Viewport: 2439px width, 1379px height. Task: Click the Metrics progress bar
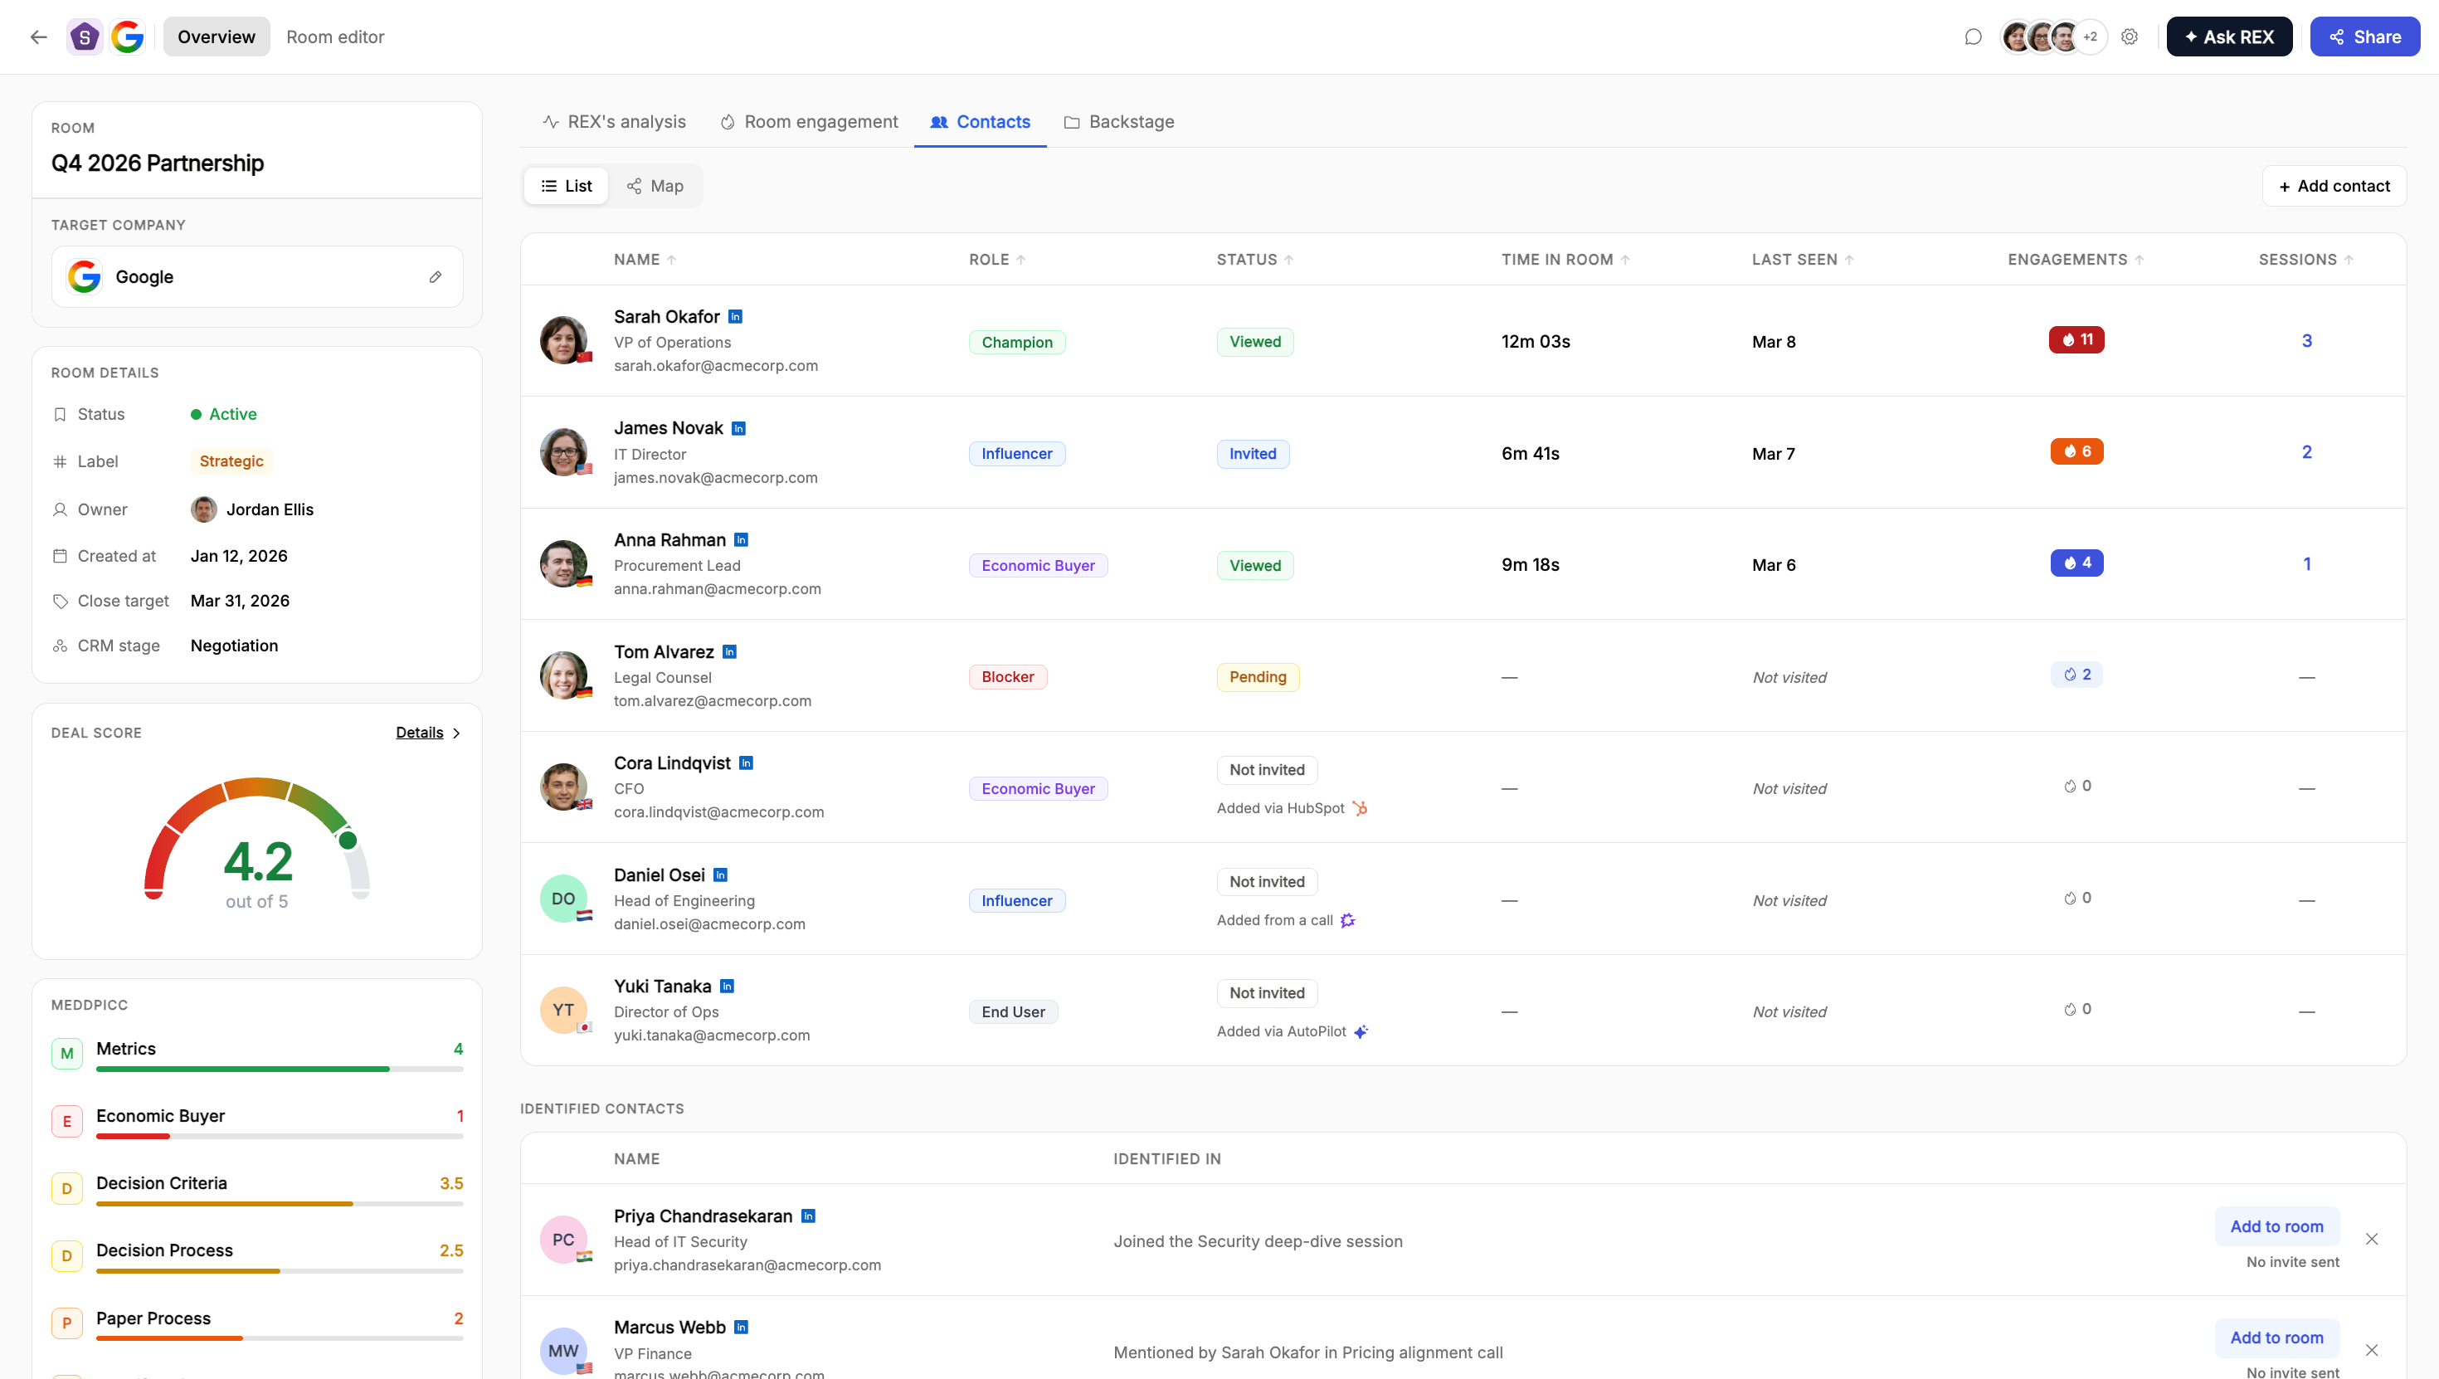coord(280,1070)
